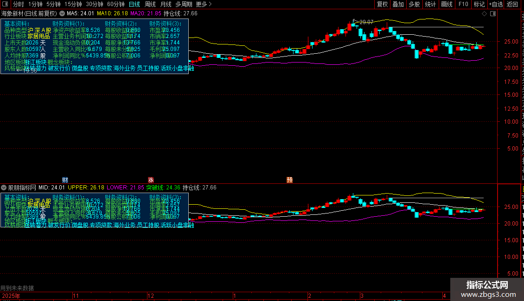Click the 家居用品 industry sector text in main panel
The image size is (524, 301).
tap(39, 36)
